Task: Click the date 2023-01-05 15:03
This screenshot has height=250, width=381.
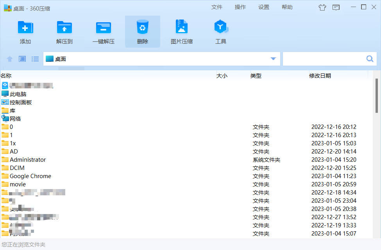Action: click(334, 143)
